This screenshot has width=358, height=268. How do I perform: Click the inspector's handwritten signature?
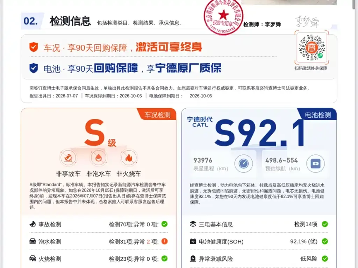click(x=307, y=22)
